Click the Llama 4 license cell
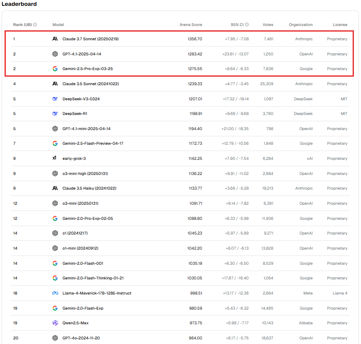Viewport: 361px width, 344px height. (340, 293)
